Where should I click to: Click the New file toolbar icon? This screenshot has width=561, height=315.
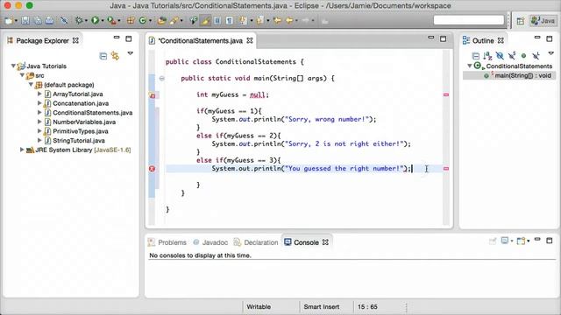(x=9, y=21)
